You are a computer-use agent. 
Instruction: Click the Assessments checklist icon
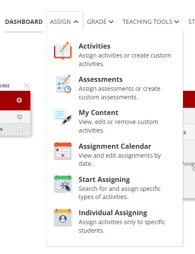coord(63,84)
